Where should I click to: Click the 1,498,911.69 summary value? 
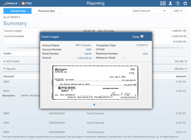[179, 31]
